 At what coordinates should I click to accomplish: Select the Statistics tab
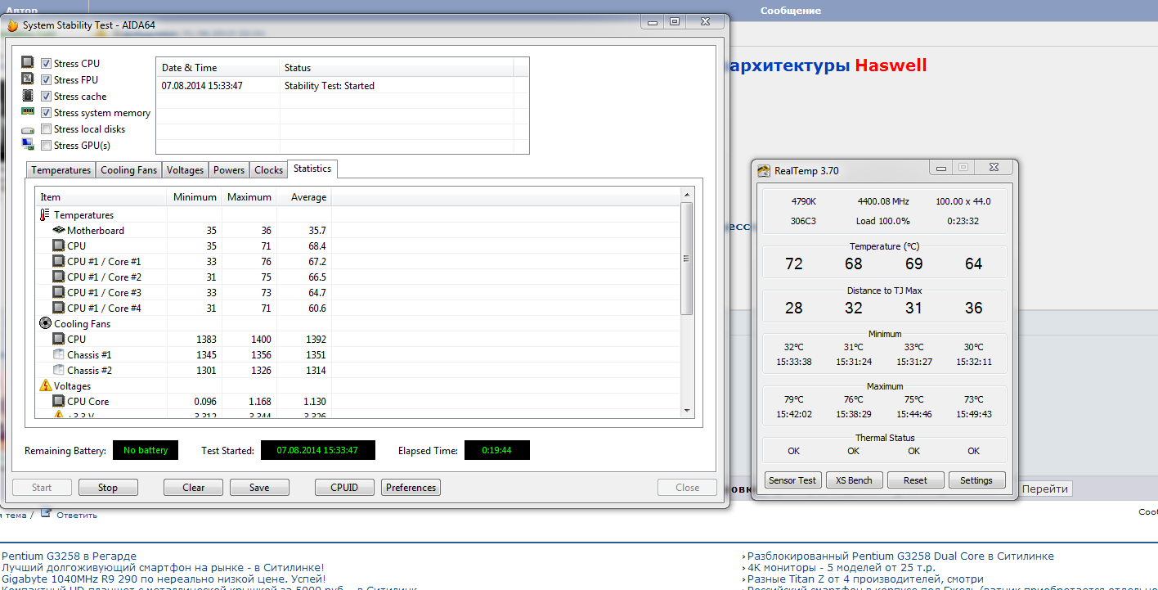click(312, 169)
